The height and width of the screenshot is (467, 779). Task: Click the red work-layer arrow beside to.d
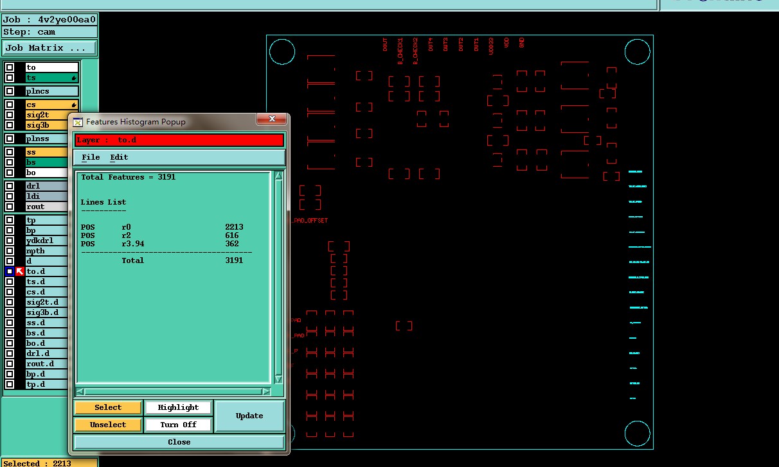tap(20, 271)
